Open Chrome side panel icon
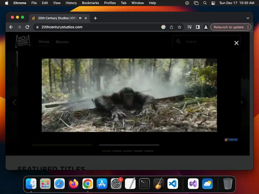Viewport: 259px width, 194px height. coord(198,27)
